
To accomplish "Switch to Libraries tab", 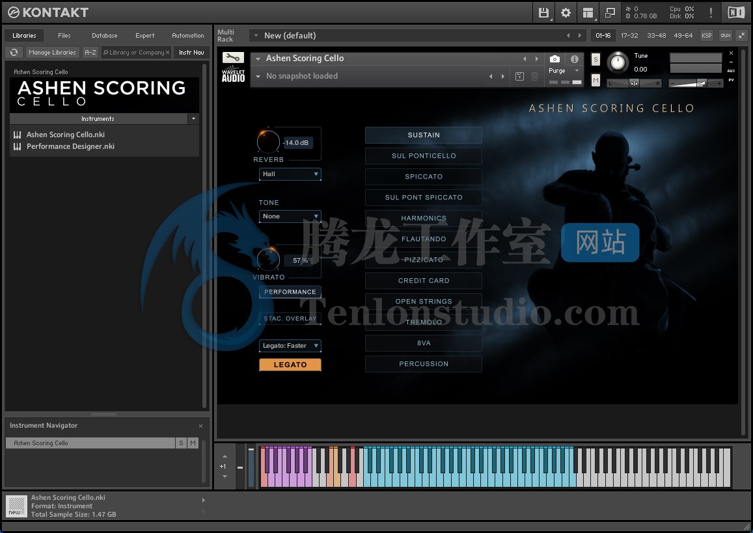I will [24, 36].
